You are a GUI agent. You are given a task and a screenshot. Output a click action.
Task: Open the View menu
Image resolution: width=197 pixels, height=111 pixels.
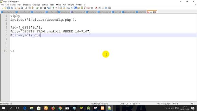(19, 5)
